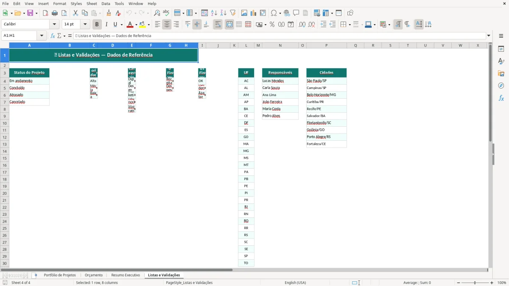Image resolution: width=509 pixels, height=286 pixels.
Task: Open the Data menu
Action: tap(106, 3)
